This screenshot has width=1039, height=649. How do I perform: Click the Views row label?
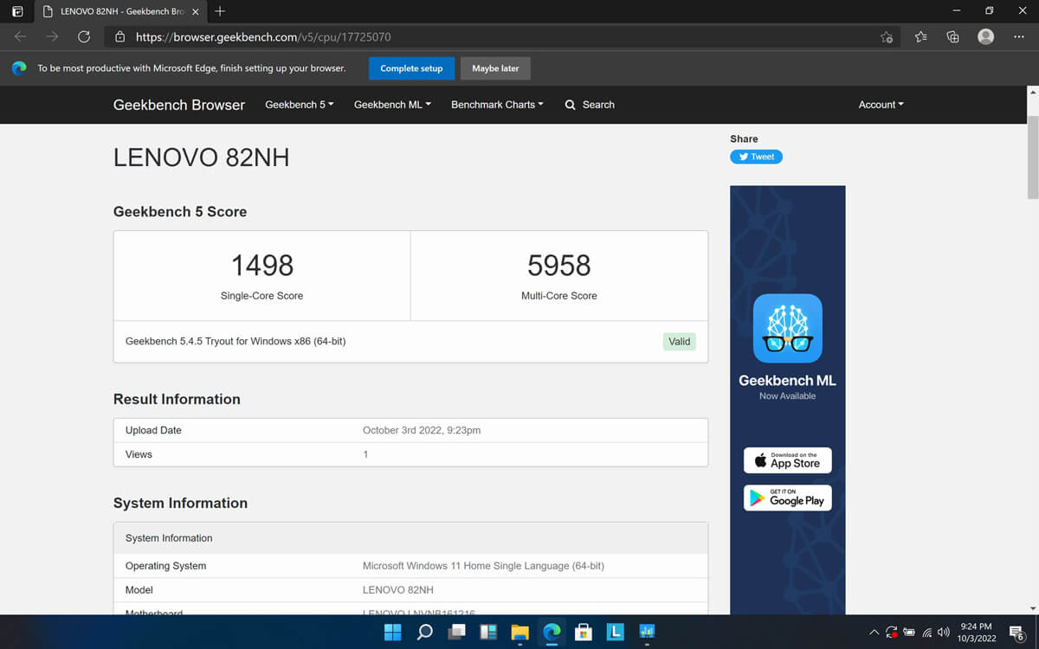tap(139, 454)
